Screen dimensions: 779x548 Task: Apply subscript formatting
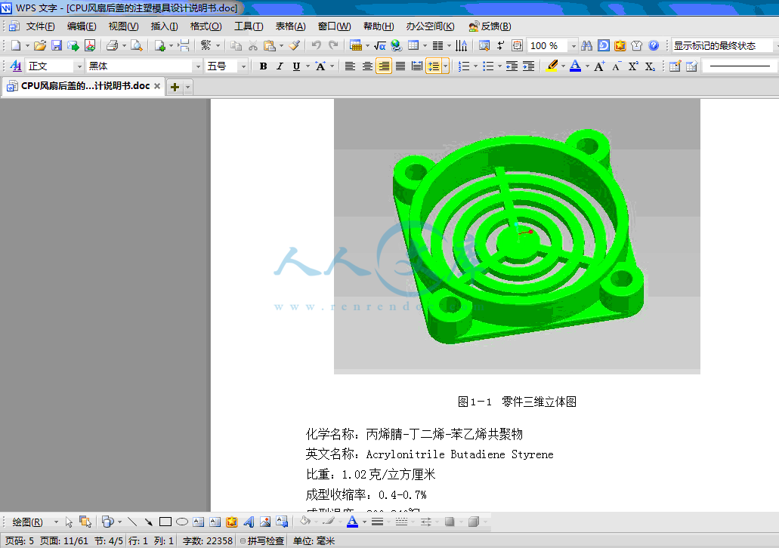[650, 66]
